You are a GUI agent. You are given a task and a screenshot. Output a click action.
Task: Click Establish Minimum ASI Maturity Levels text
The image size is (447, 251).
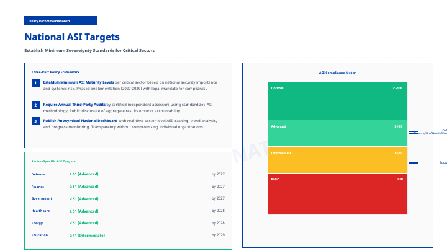(x=78, y=82)
